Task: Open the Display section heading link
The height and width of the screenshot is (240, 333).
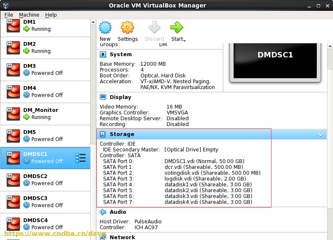Action: [121, 97]
